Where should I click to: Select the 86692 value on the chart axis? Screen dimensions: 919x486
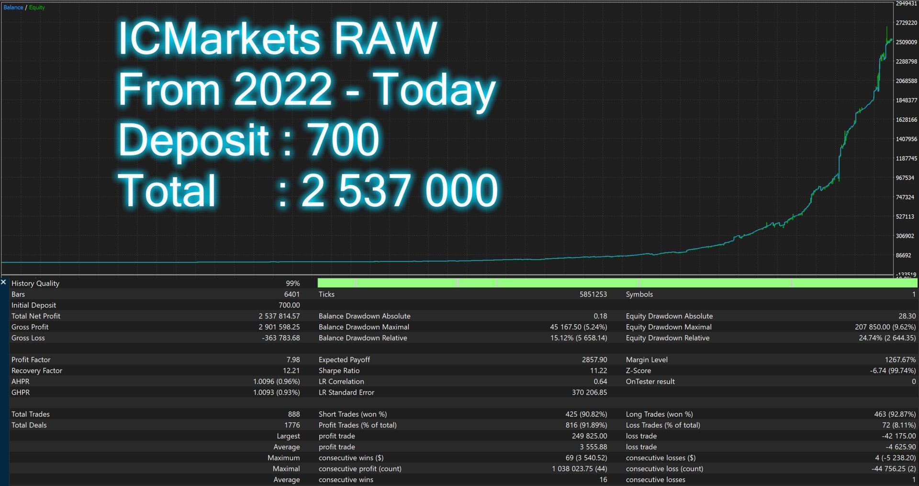(x=904, y=255)
